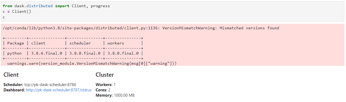Click the workers version 3.8.0.final.0 cell
This screenshot has width=346, height=102.
coord(123,53)
